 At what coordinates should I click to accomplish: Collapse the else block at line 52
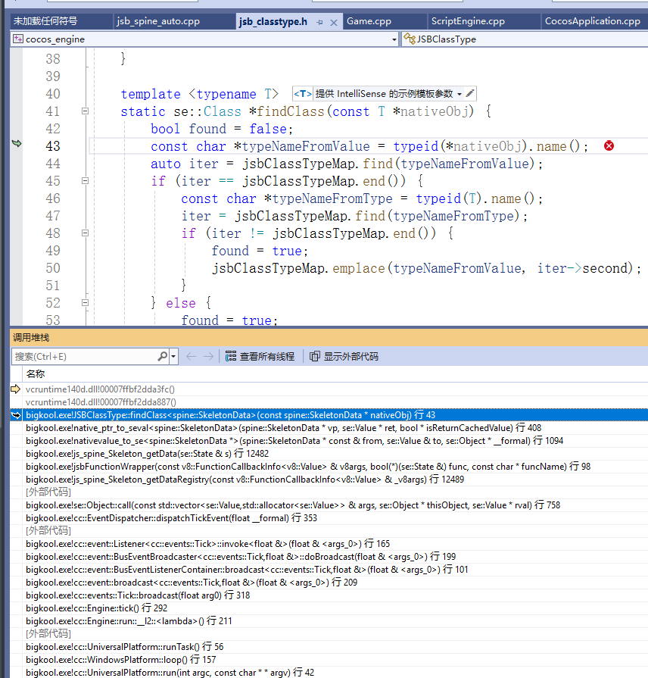coord(85,303)
